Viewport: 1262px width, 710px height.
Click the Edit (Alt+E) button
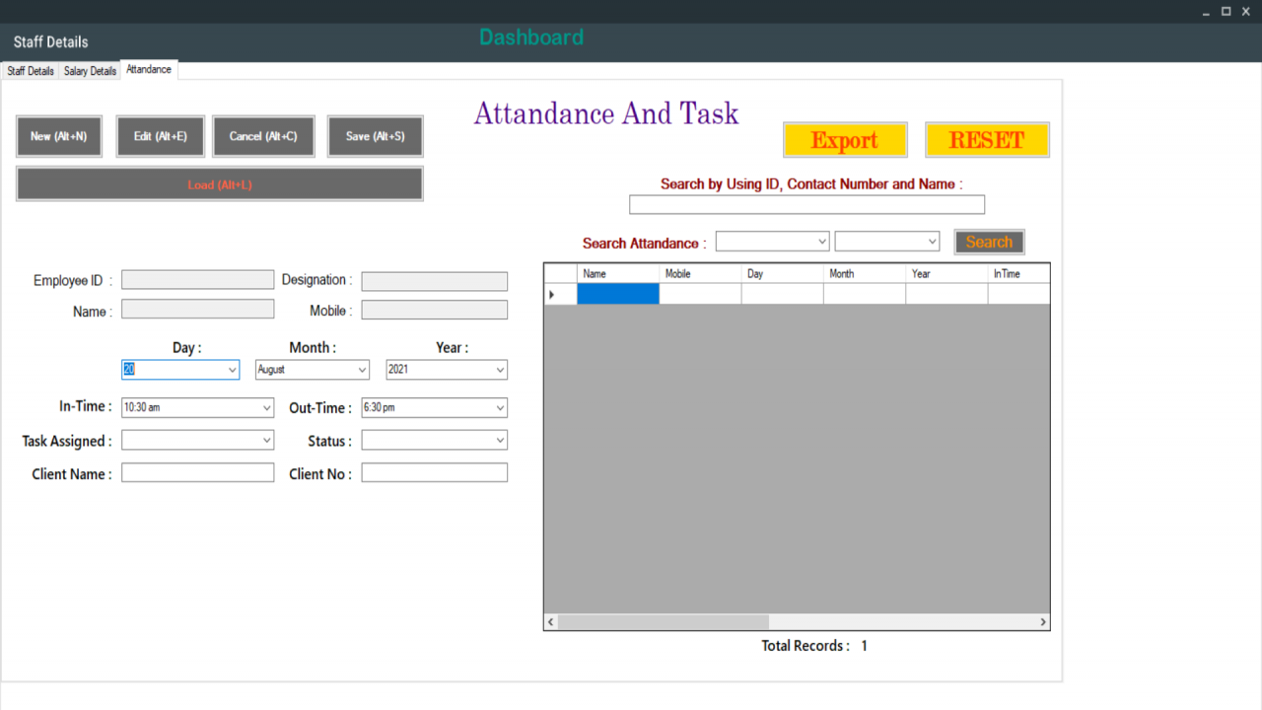tap(161, 136)
